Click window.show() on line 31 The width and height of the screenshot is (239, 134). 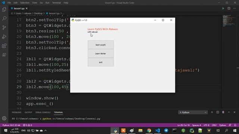[x=42, y=98]
